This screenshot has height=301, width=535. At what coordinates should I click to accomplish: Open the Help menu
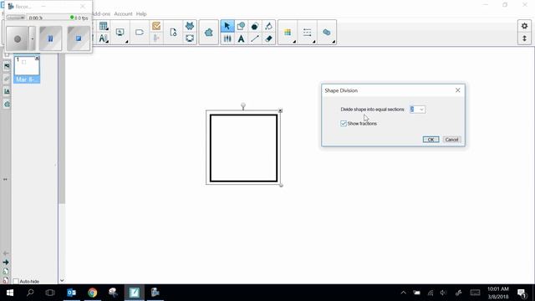141,13
